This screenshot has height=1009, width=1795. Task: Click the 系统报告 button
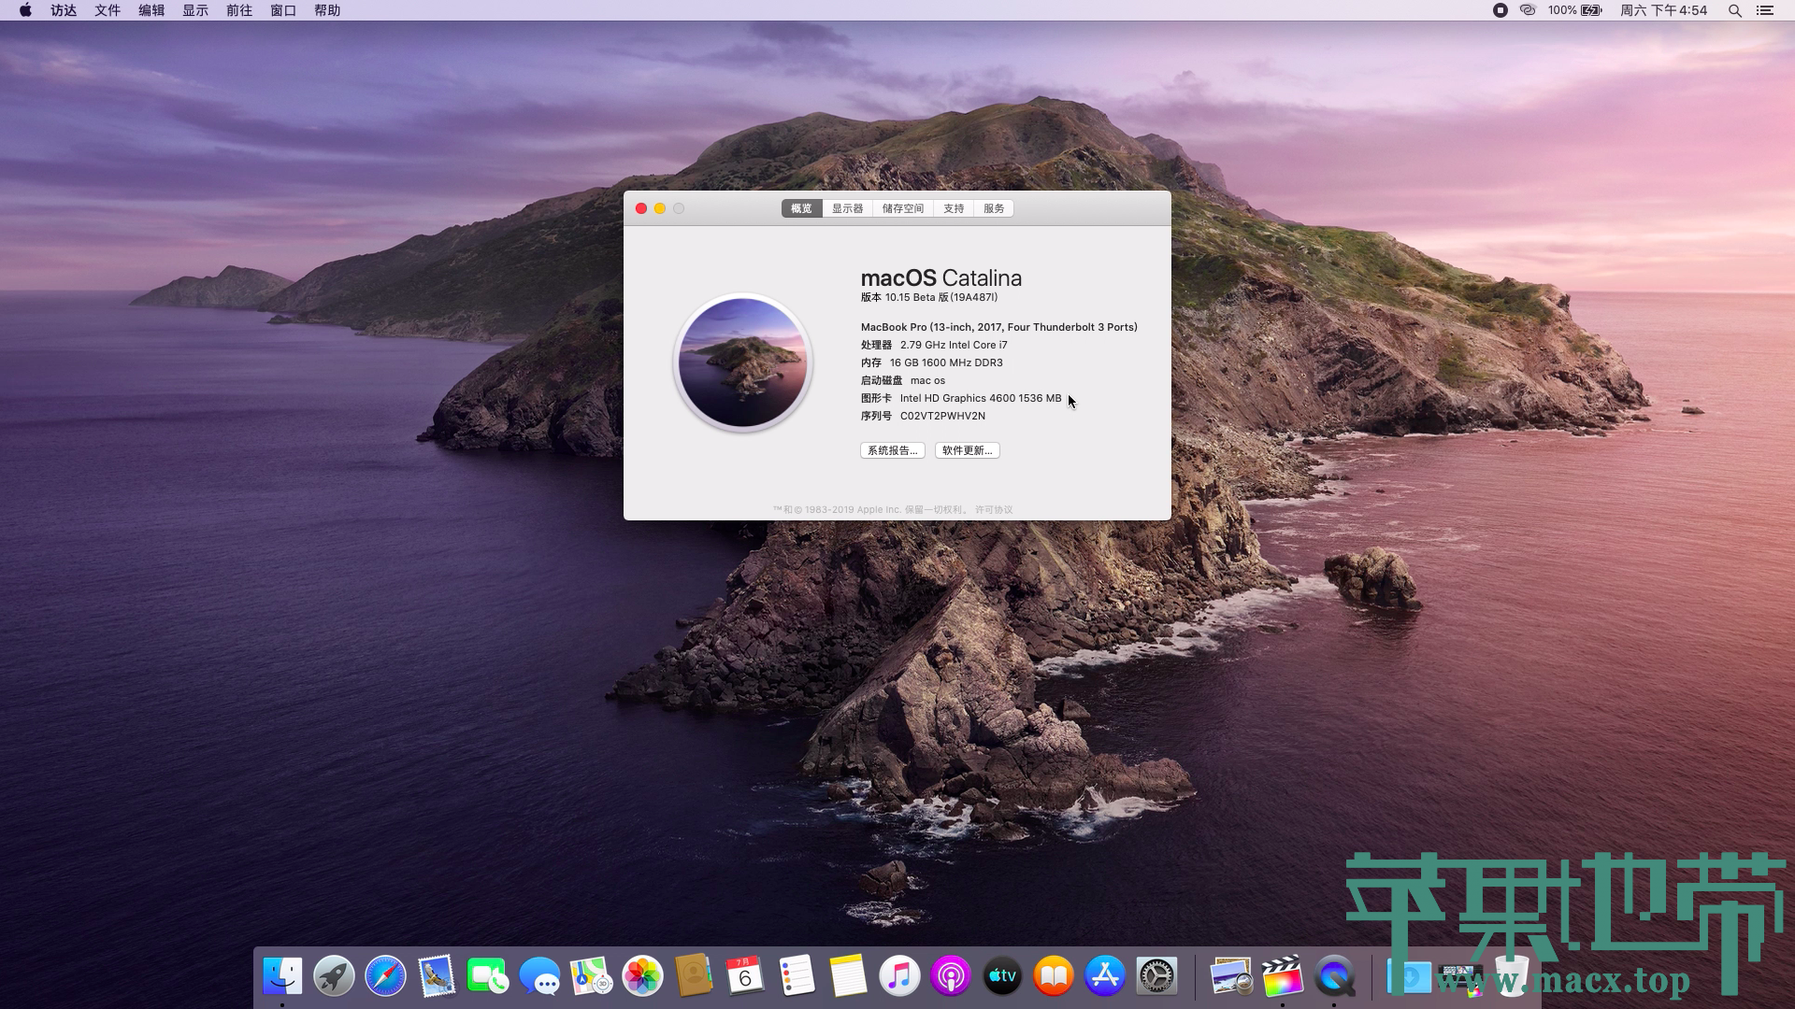pos(892,450)
